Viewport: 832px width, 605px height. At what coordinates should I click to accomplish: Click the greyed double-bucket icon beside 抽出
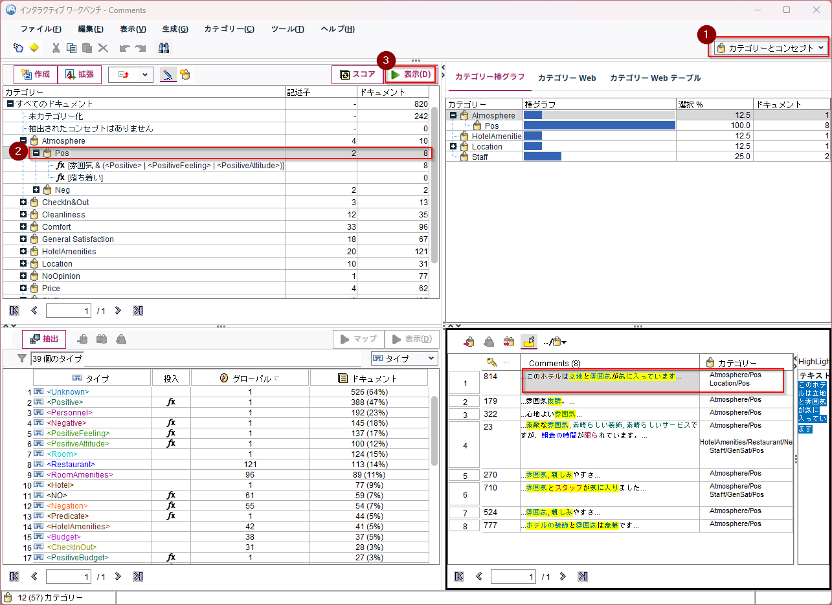(101, 339)
